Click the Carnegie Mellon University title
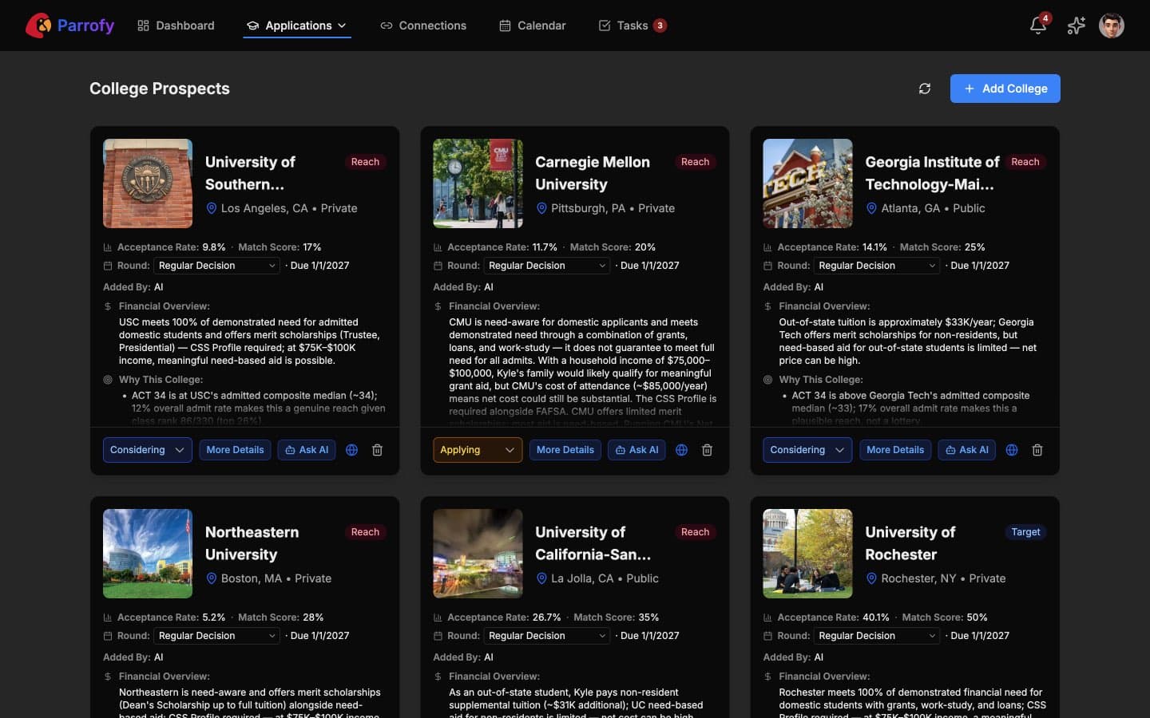Image resolution: width=1150 pixels, height=718 pixels. click(x=593, y=173)
